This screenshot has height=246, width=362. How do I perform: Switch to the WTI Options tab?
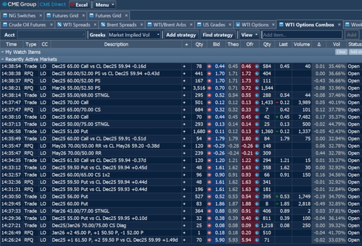(x=255, y=25)
